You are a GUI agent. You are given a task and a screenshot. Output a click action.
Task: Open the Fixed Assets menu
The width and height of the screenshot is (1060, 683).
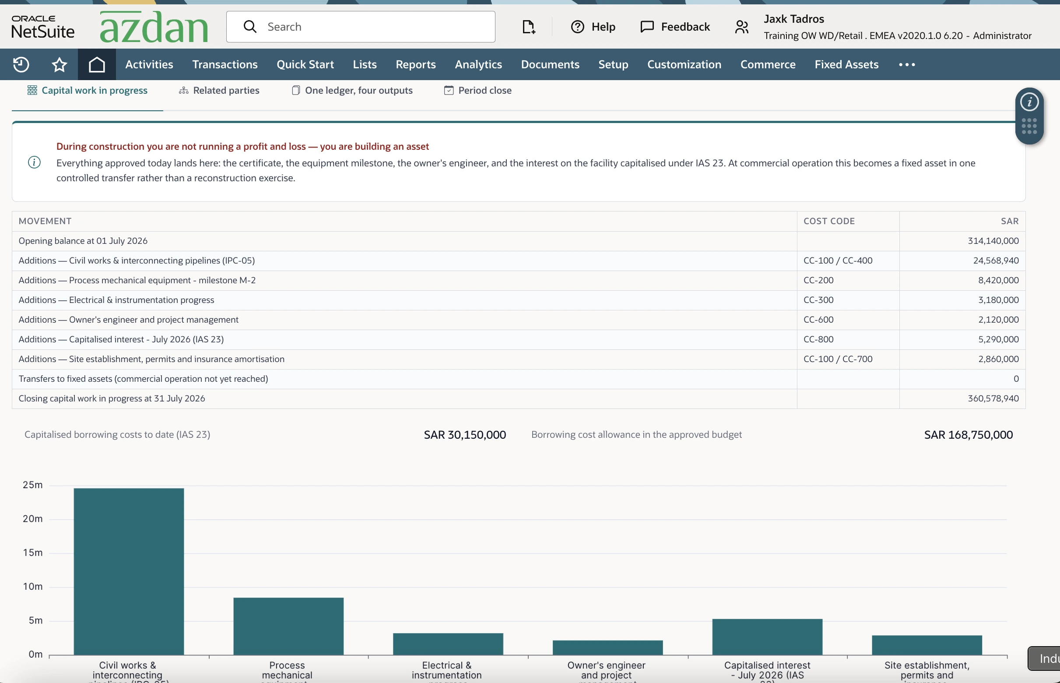click(846, 64)
